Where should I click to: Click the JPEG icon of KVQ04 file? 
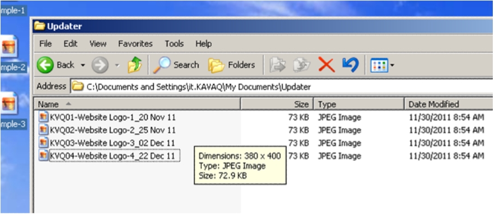44,155
